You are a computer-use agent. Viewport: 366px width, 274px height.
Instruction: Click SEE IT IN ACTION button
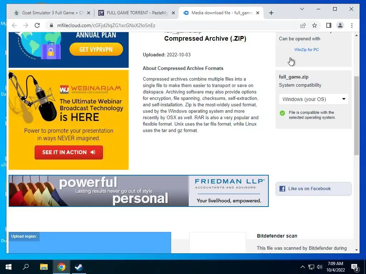tap(69, 152)
